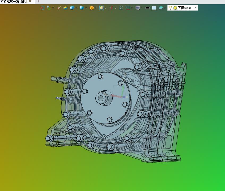Close the 旋转式转子发动机 document tab
Screen dimensions: 225x191
tap(30, 1)
